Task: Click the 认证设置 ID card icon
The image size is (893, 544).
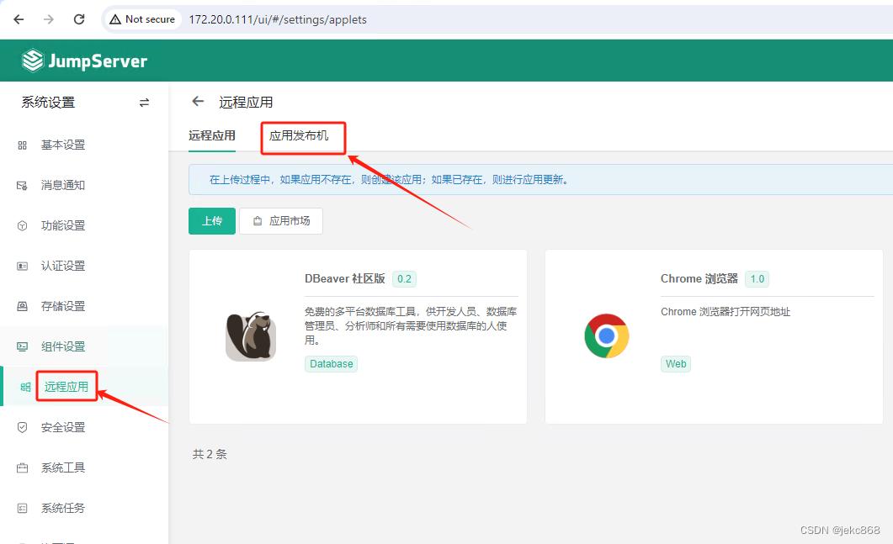Action: pos(22,267)
